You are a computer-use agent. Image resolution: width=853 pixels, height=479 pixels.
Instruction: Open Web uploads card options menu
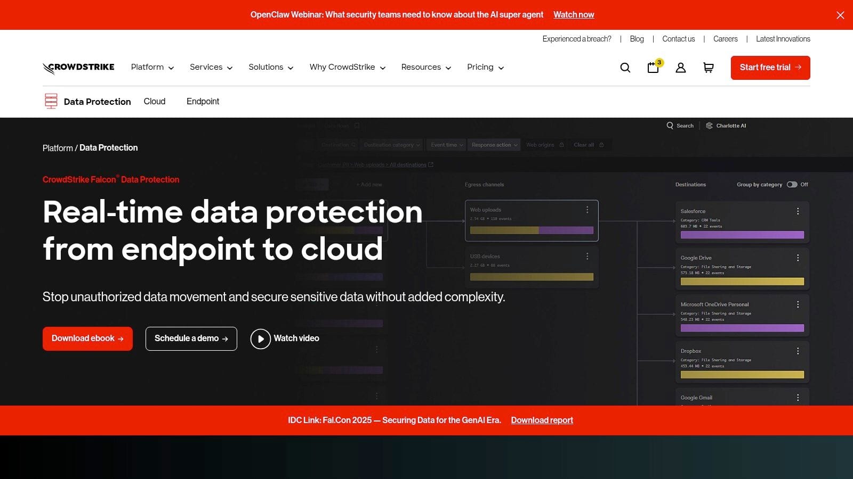click(588, 210)
